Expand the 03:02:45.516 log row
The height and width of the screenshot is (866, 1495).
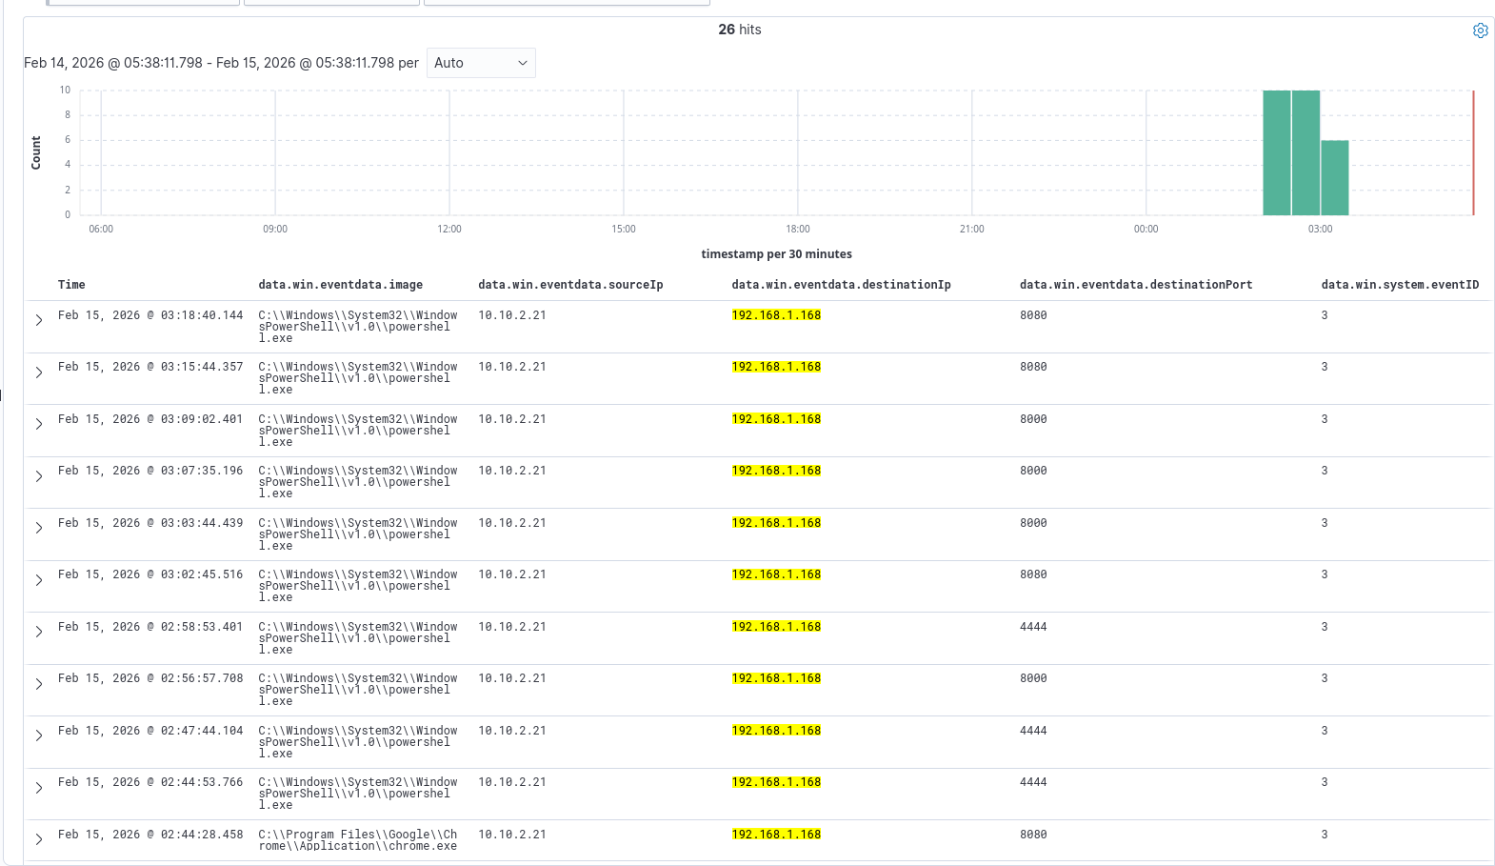pos(39,580)
